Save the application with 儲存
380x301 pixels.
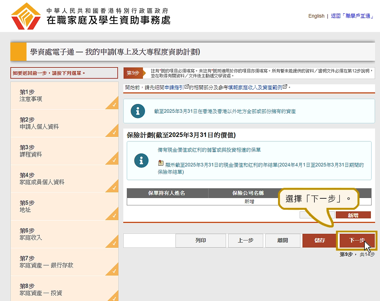click(x=319, y=240)
